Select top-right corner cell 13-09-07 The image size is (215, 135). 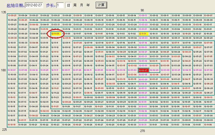208,15
